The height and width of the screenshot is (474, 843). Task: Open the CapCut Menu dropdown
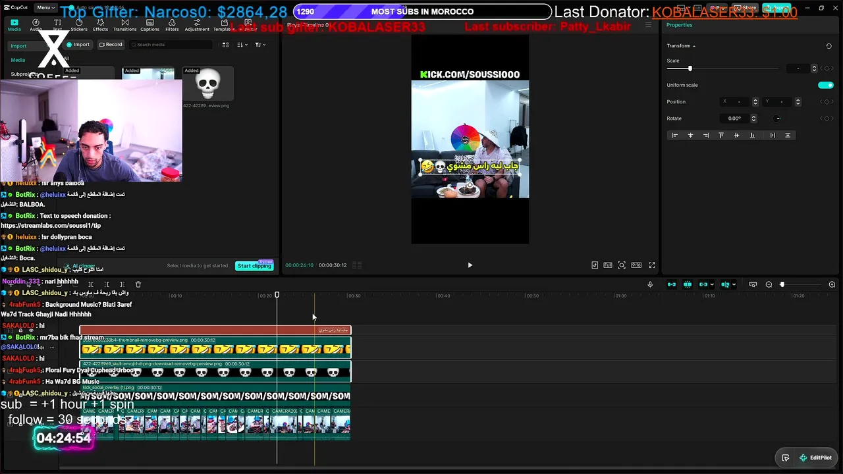(45, 7)
